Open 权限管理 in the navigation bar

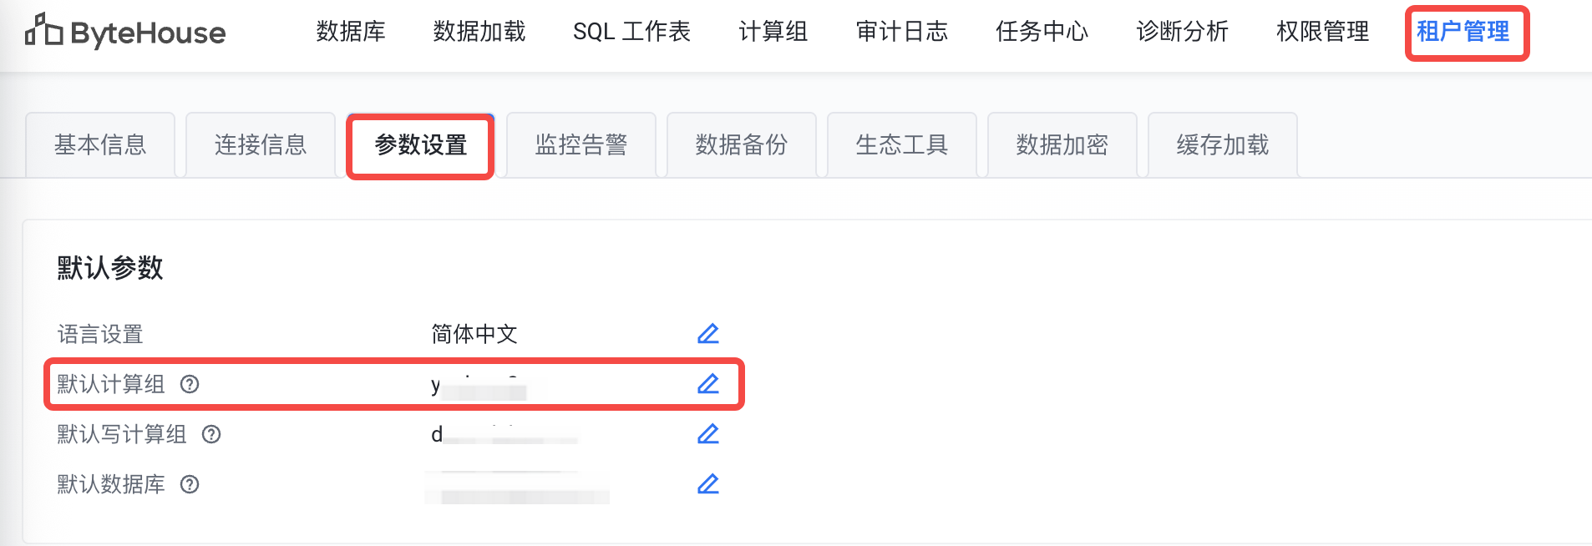(x=1323, y=32)
